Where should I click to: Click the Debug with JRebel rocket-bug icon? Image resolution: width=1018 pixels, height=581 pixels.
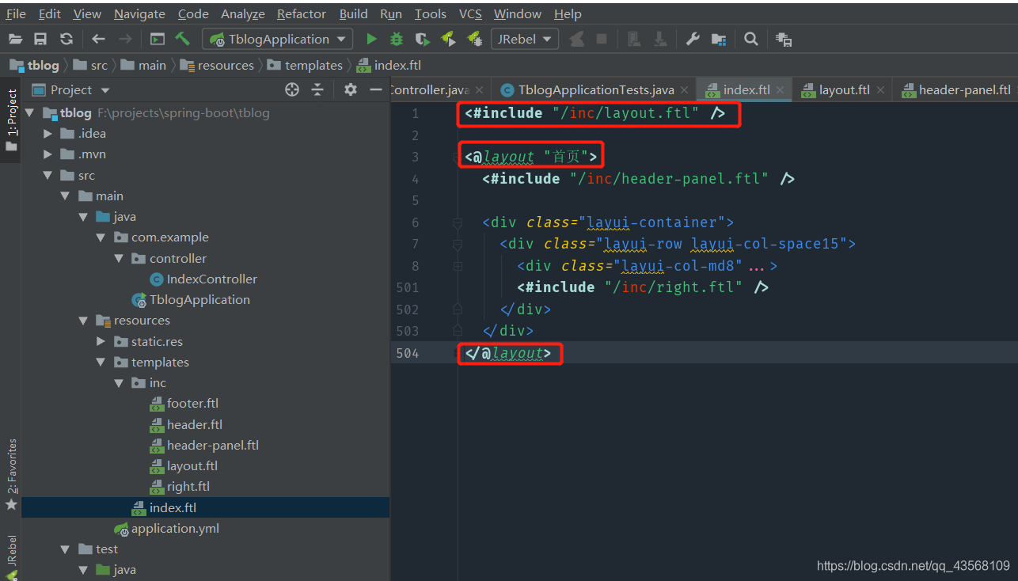[475, 39]
